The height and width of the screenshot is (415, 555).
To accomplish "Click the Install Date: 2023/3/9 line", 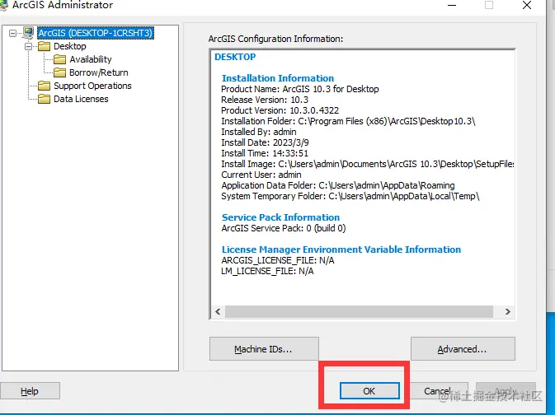I will [x=265, y=142].
